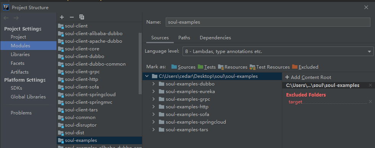The width and height of the screenshot is (375, 148).
Task: Go back using the left arrow
Action: tap(6, 18)
